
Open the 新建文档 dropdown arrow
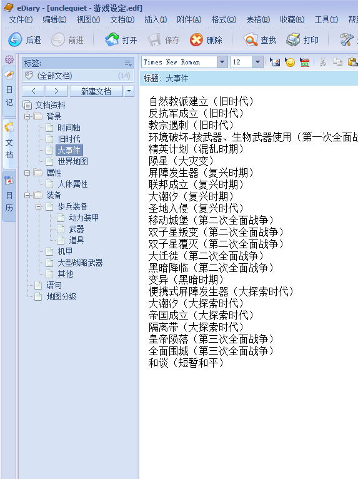point(129,91)
